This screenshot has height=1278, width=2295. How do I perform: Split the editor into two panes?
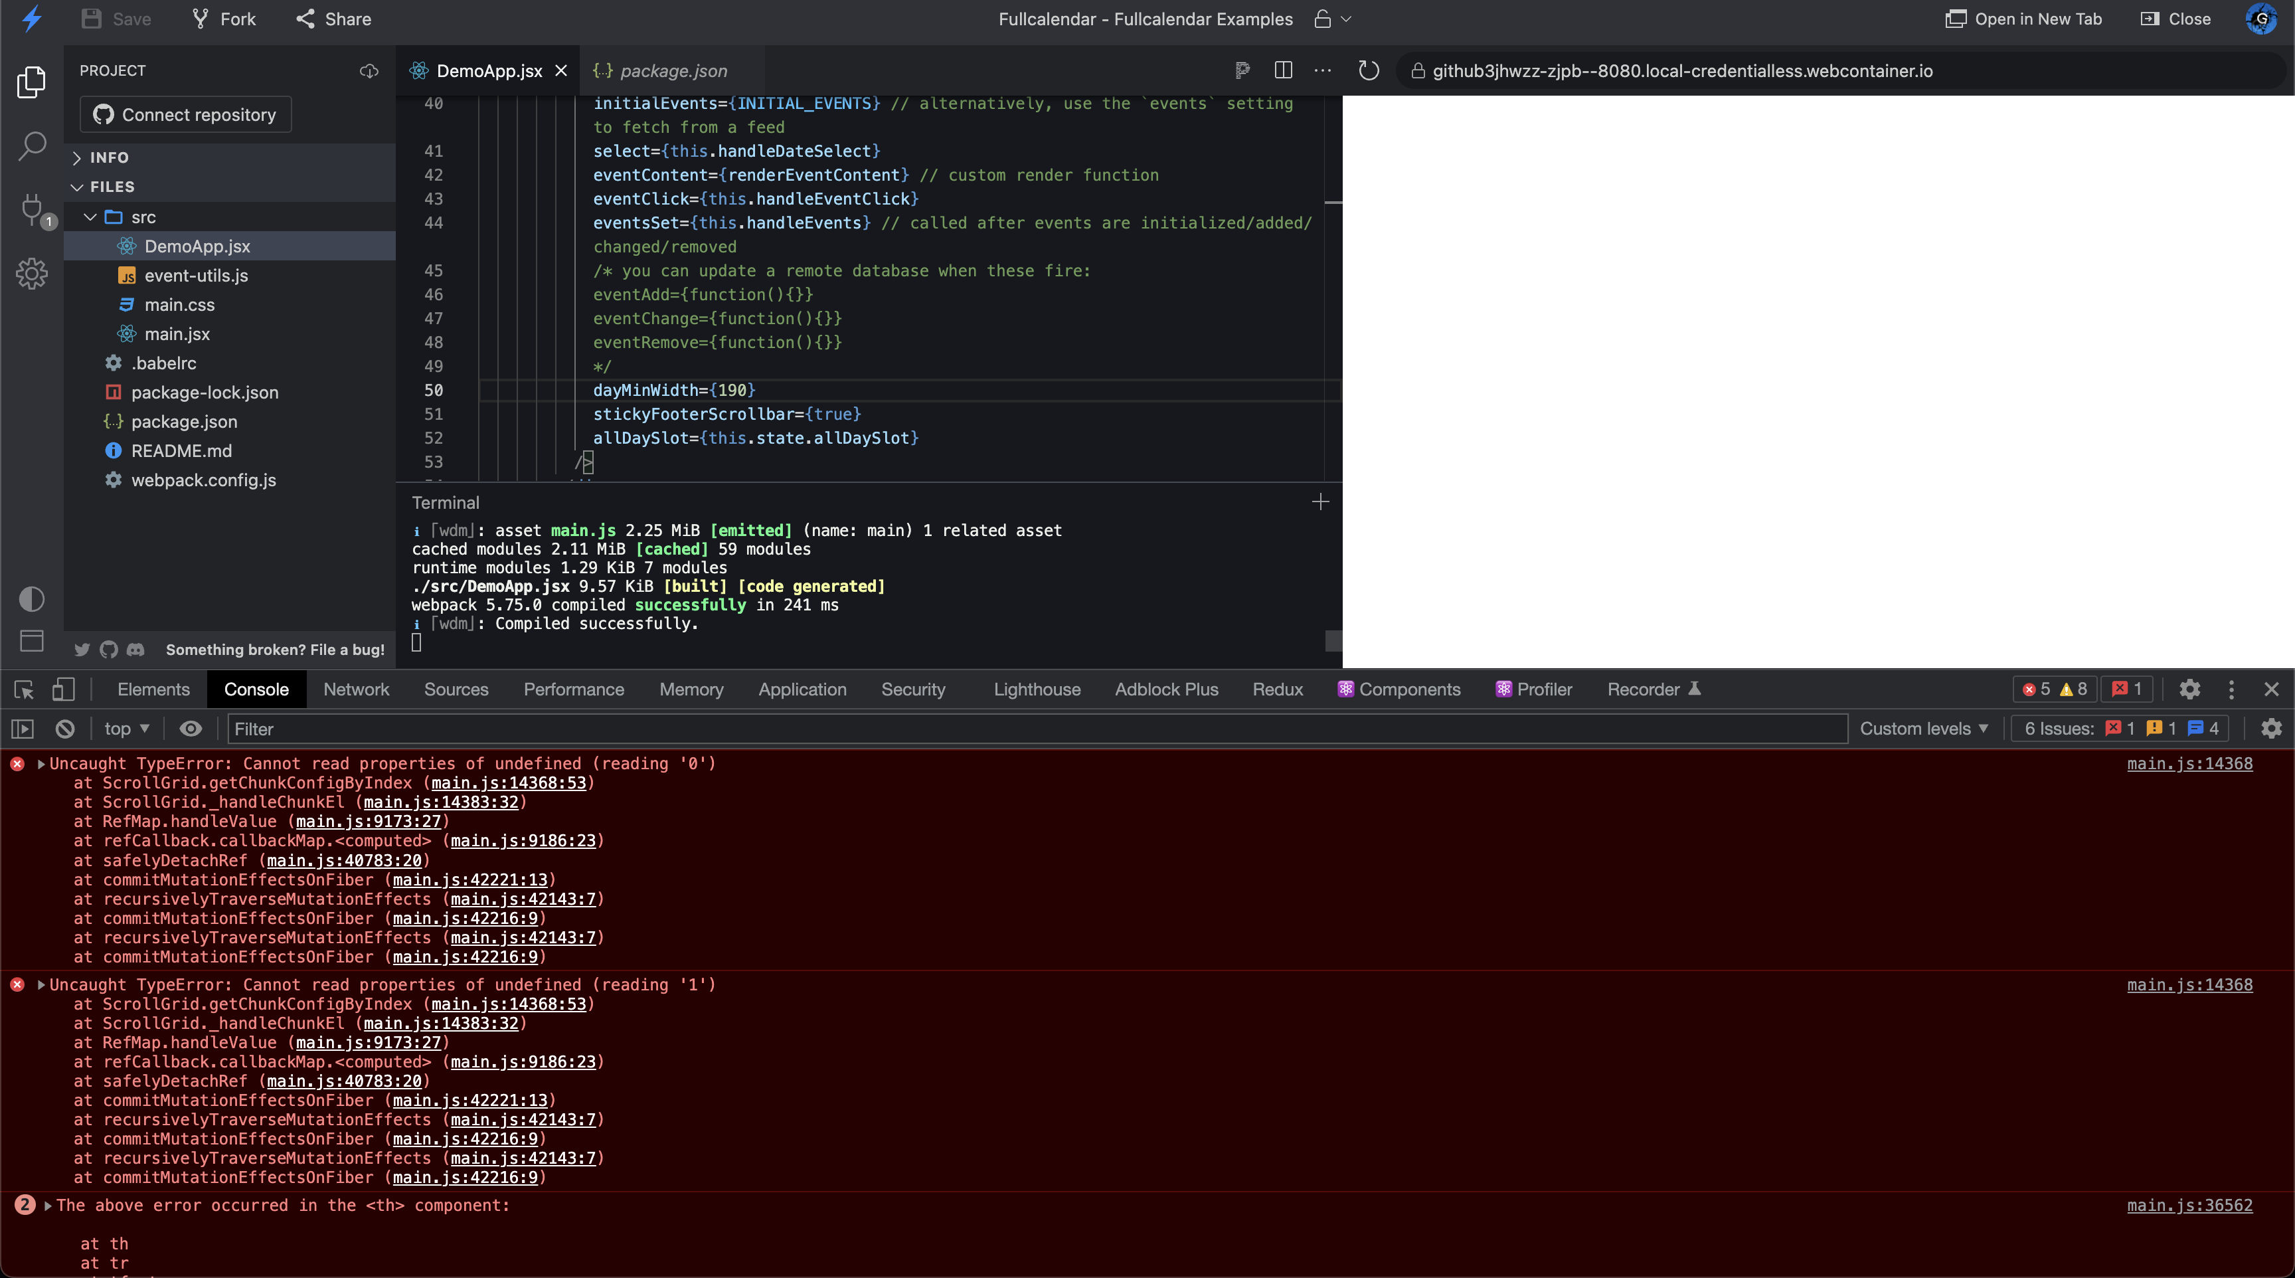1284,70
